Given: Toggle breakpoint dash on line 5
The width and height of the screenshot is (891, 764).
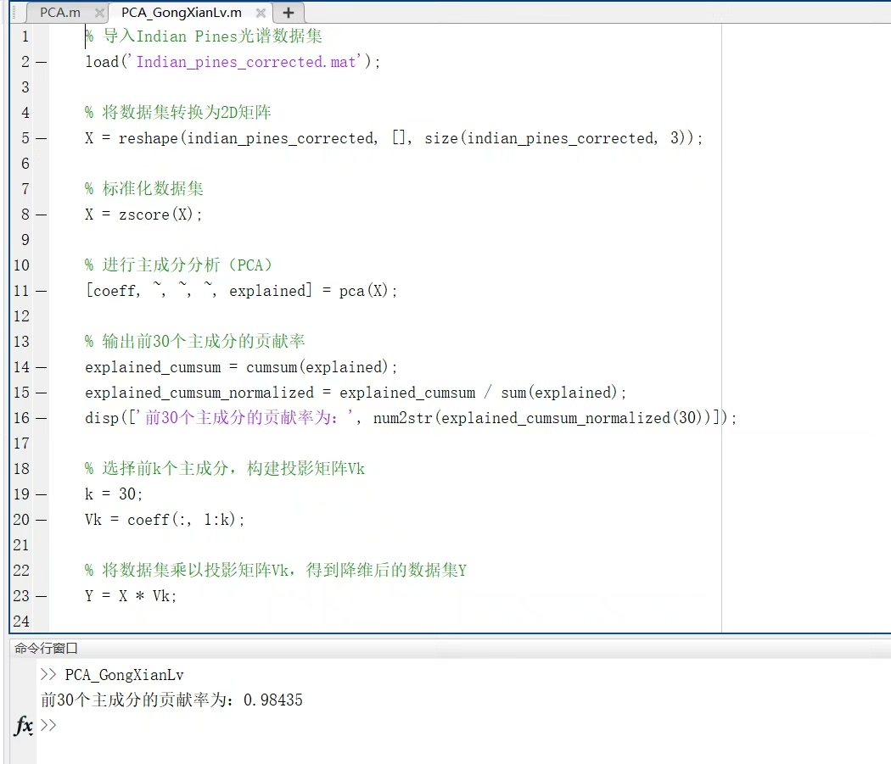Looking at the screenshot, I should 41,138.
